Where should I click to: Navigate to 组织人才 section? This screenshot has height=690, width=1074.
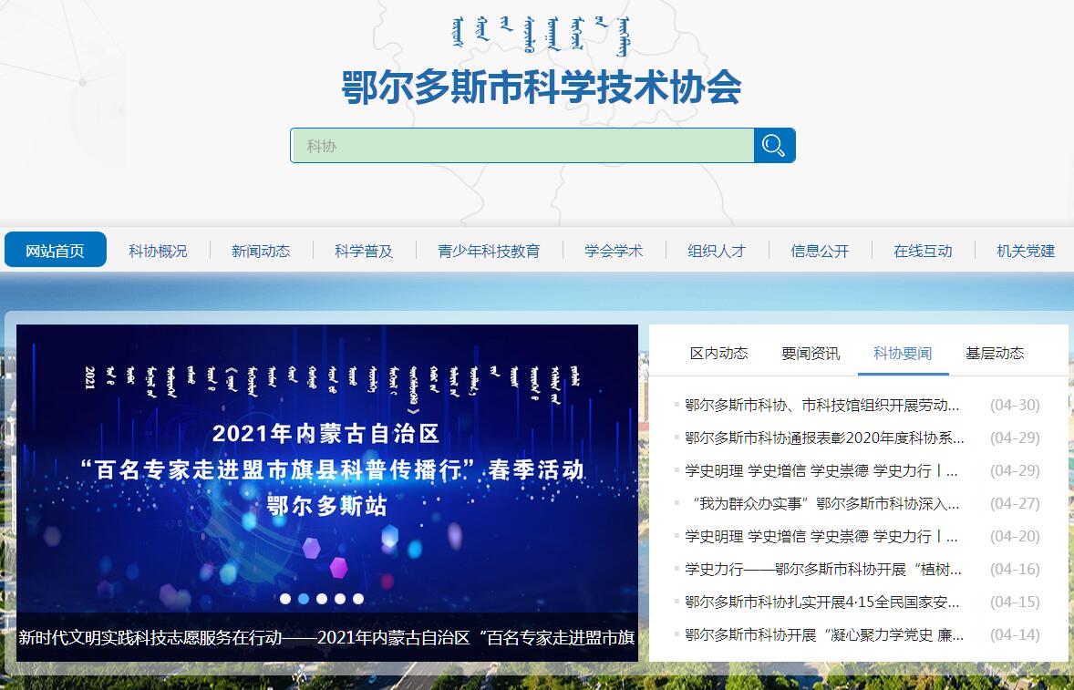(x=717, y=251)
